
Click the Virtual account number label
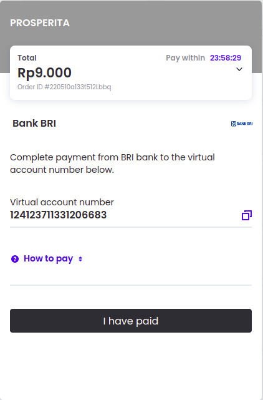pos(62,202)
